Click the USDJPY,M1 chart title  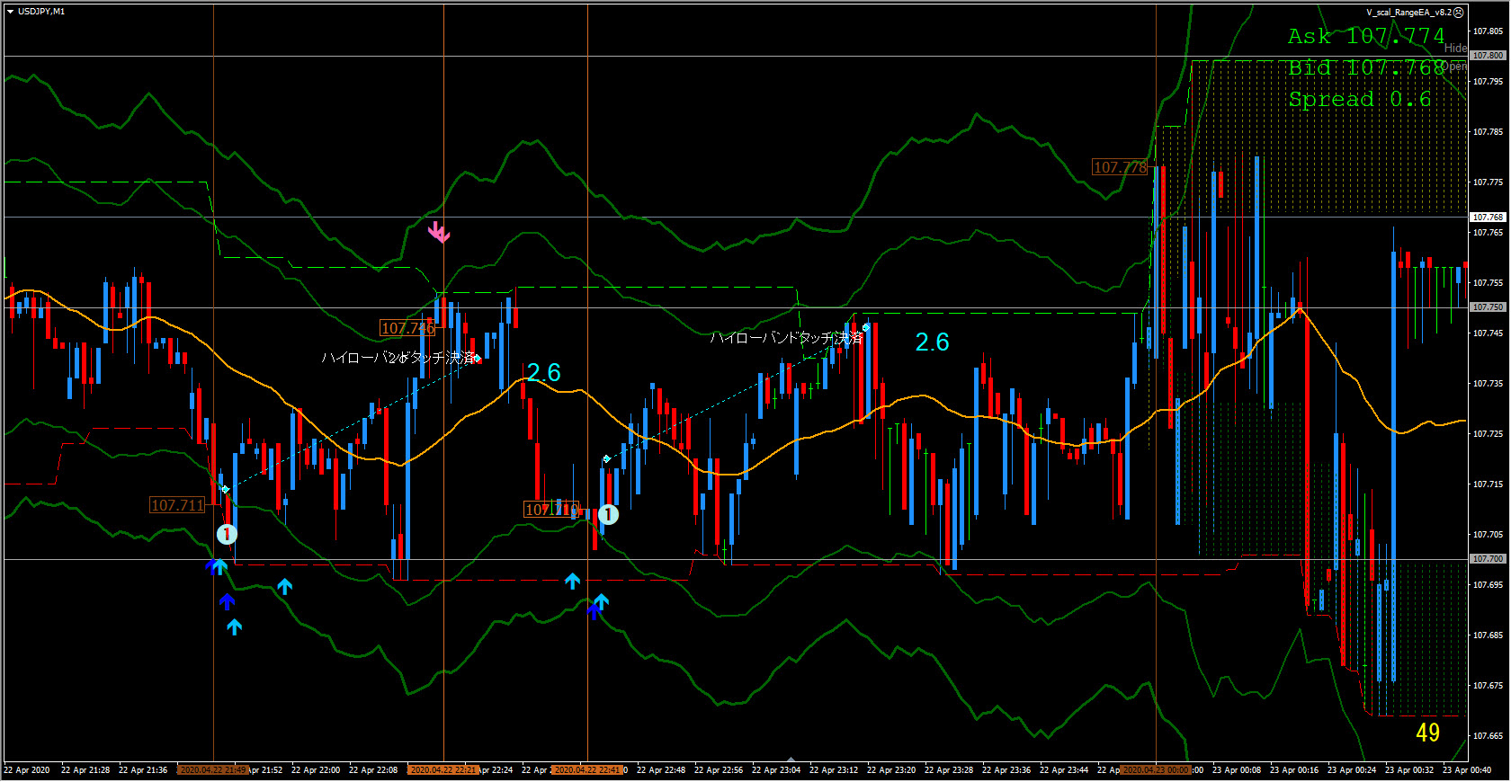point(41,12)
